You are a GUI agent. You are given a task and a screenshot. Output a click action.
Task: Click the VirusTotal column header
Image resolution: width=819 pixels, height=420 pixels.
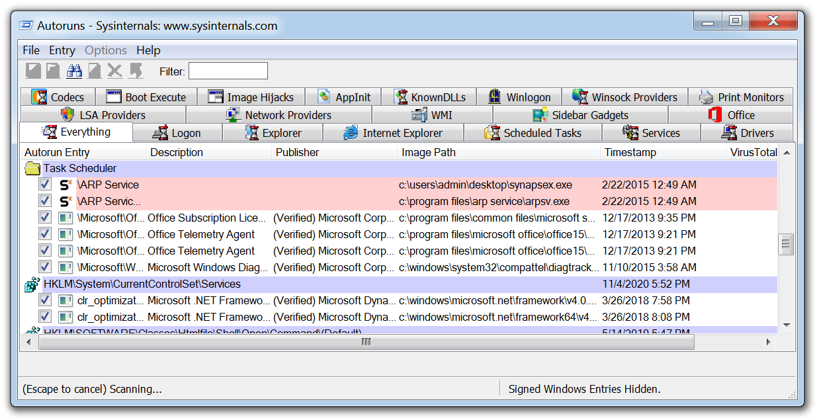(753, 152)
